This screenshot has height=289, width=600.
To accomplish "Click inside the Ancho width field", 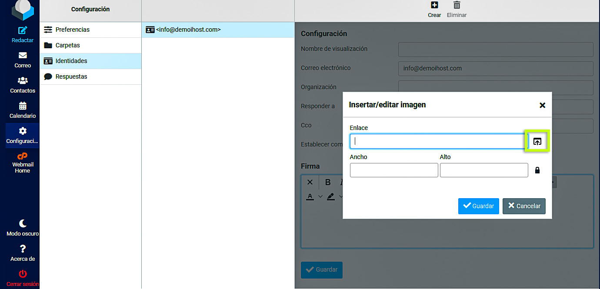I will [393, 170].
